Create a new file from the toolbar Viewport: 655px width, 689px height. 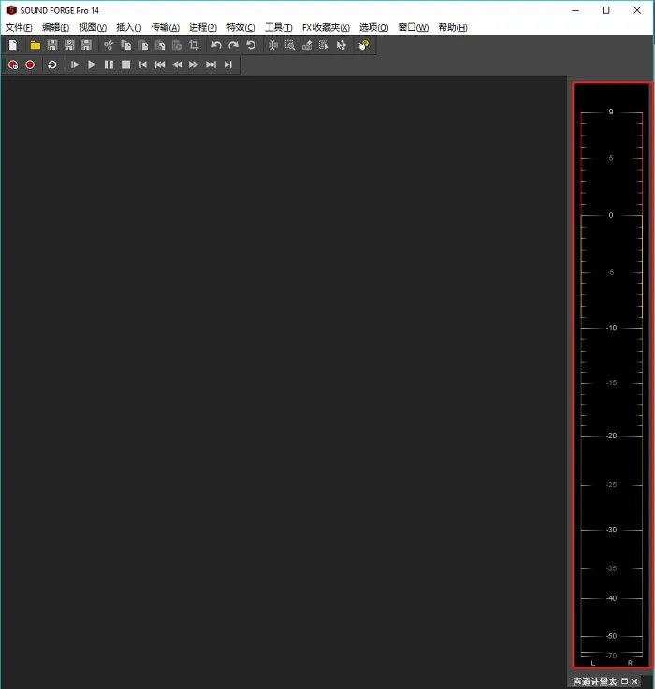(x=13, y=45)
